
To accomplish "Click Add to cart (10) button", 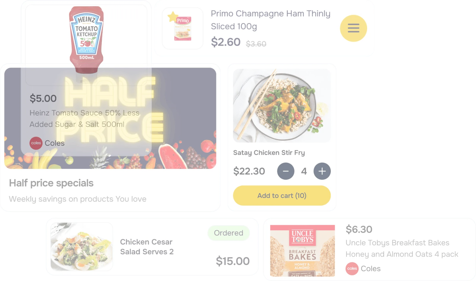I will 282,196.
